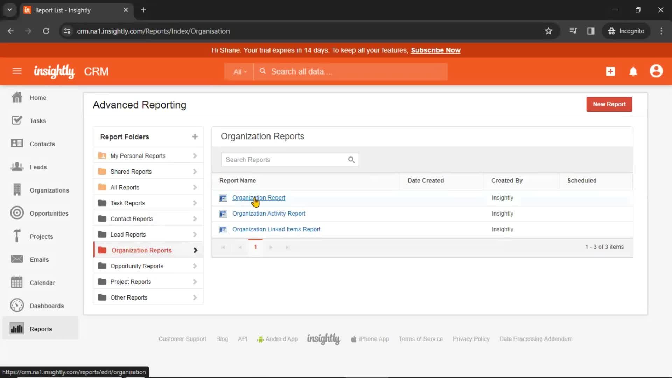Image resolution: width=672 pixels, height=378 pixels.
Task: Open the quick add plus icon
Action: pyautogui.click(x=610, y=71)
